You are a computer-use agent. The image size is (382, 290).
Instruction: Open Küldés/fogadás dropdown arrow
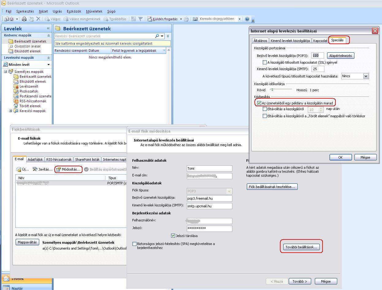[x=181, y=19]
